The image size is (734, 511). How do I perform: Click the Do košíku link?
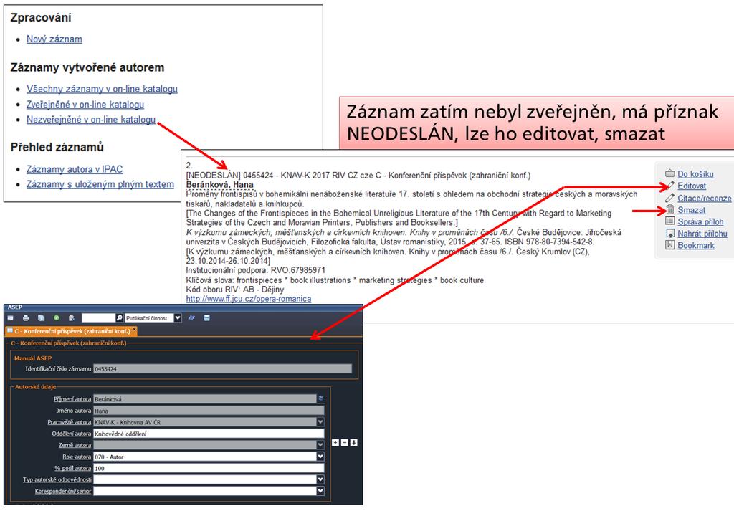coord(695,174)
